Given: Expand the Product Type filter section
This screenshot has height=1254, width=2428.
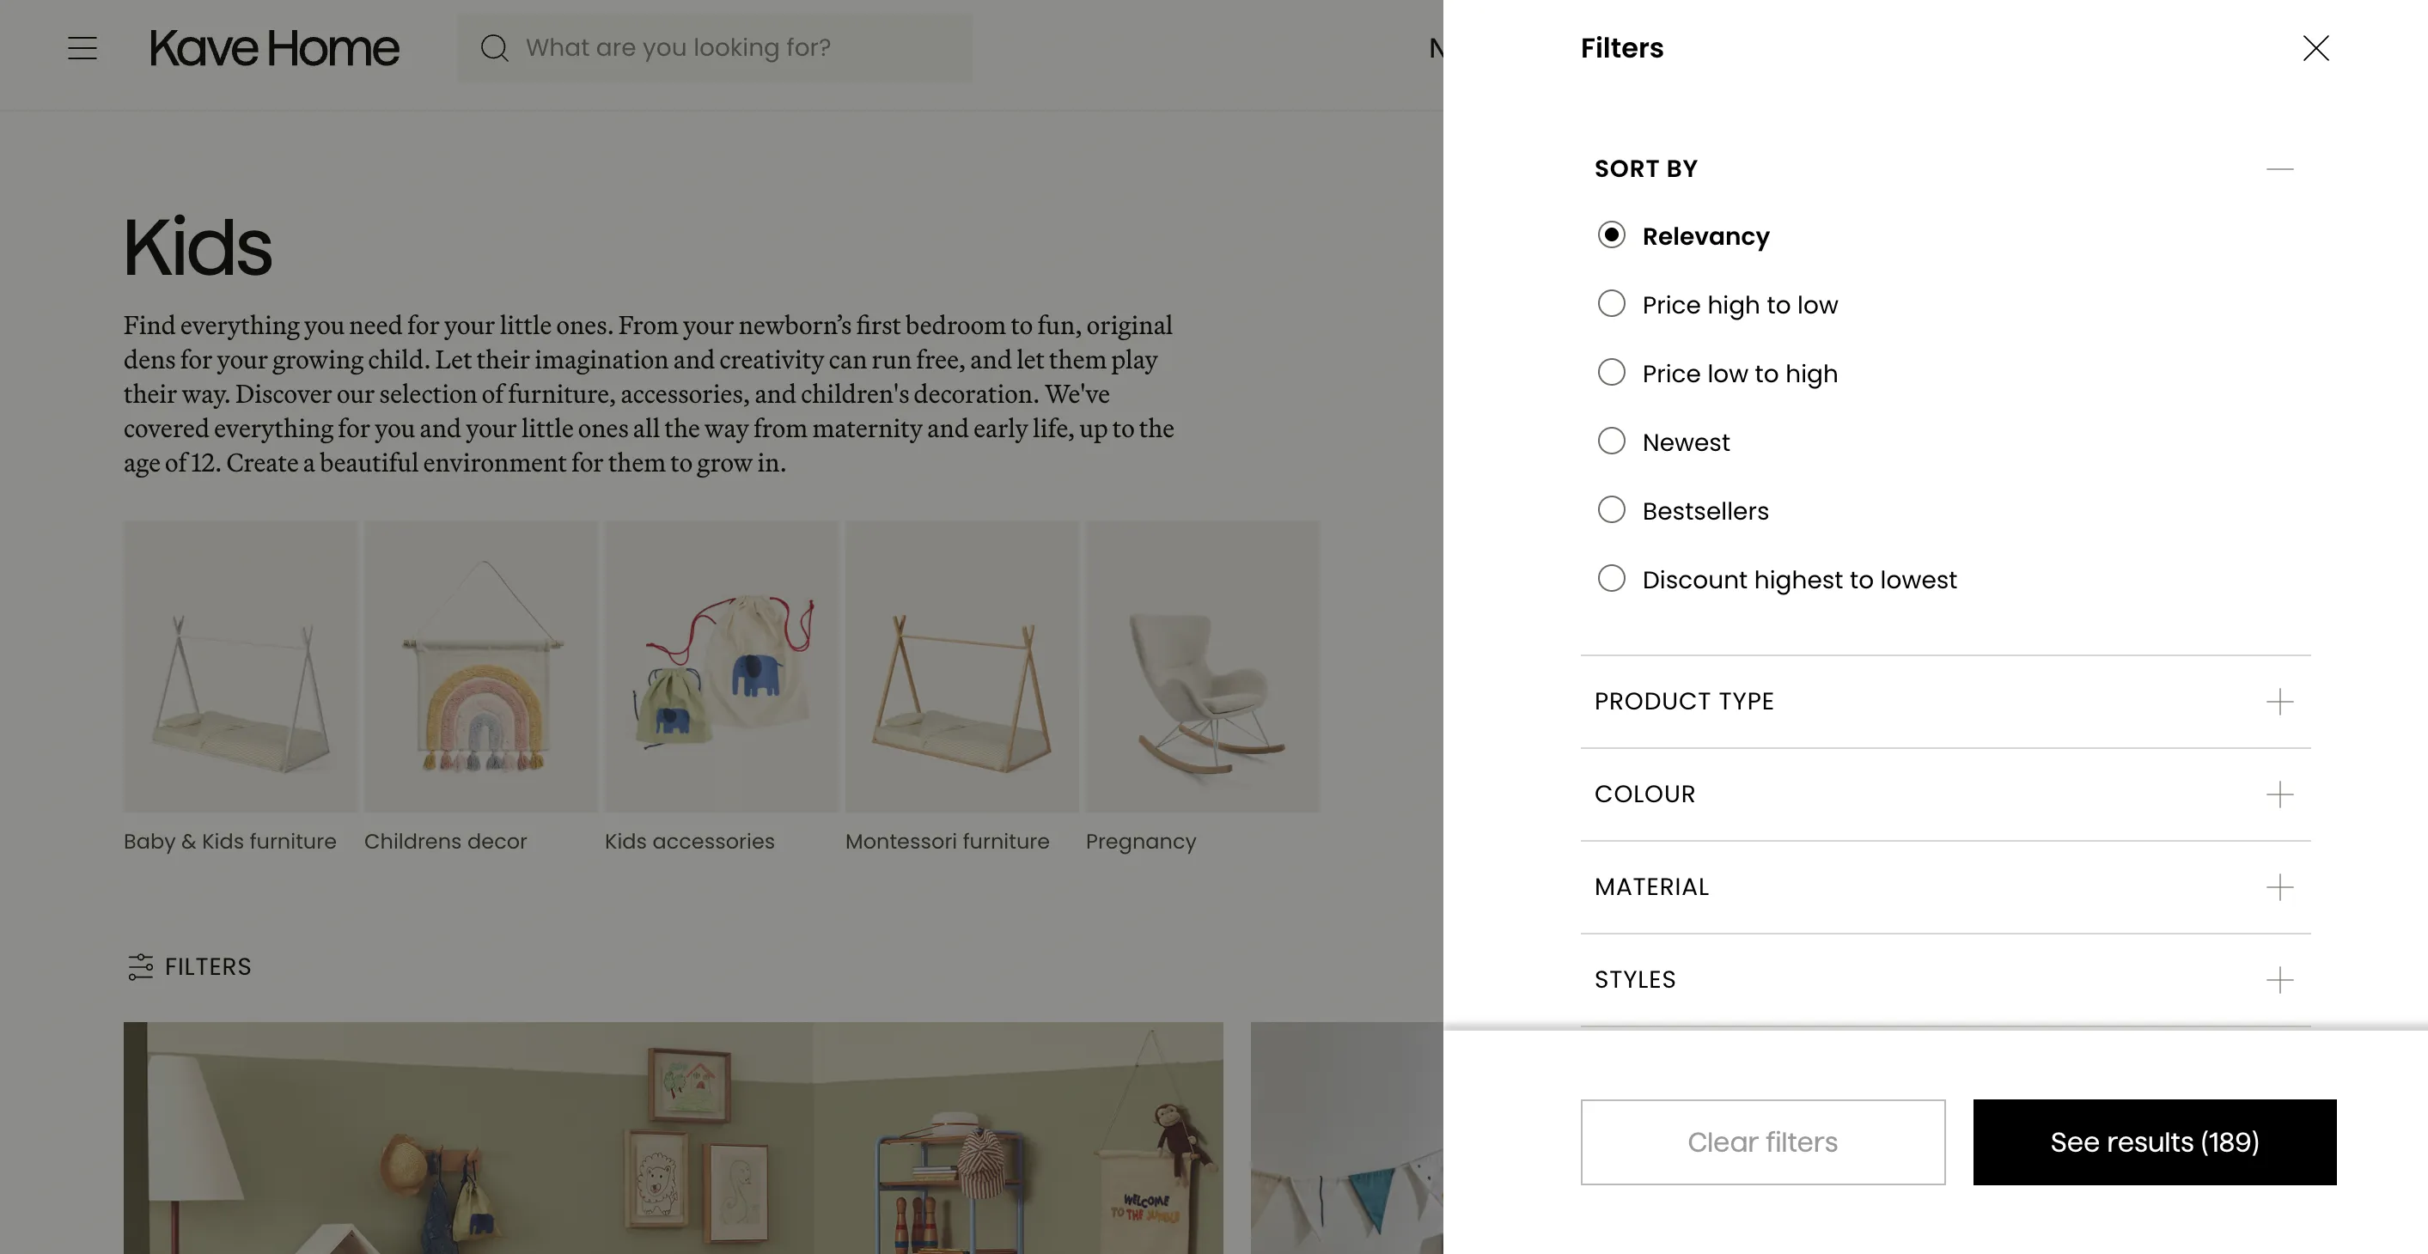Looking at the screenshot, I should coord(2279,702).
